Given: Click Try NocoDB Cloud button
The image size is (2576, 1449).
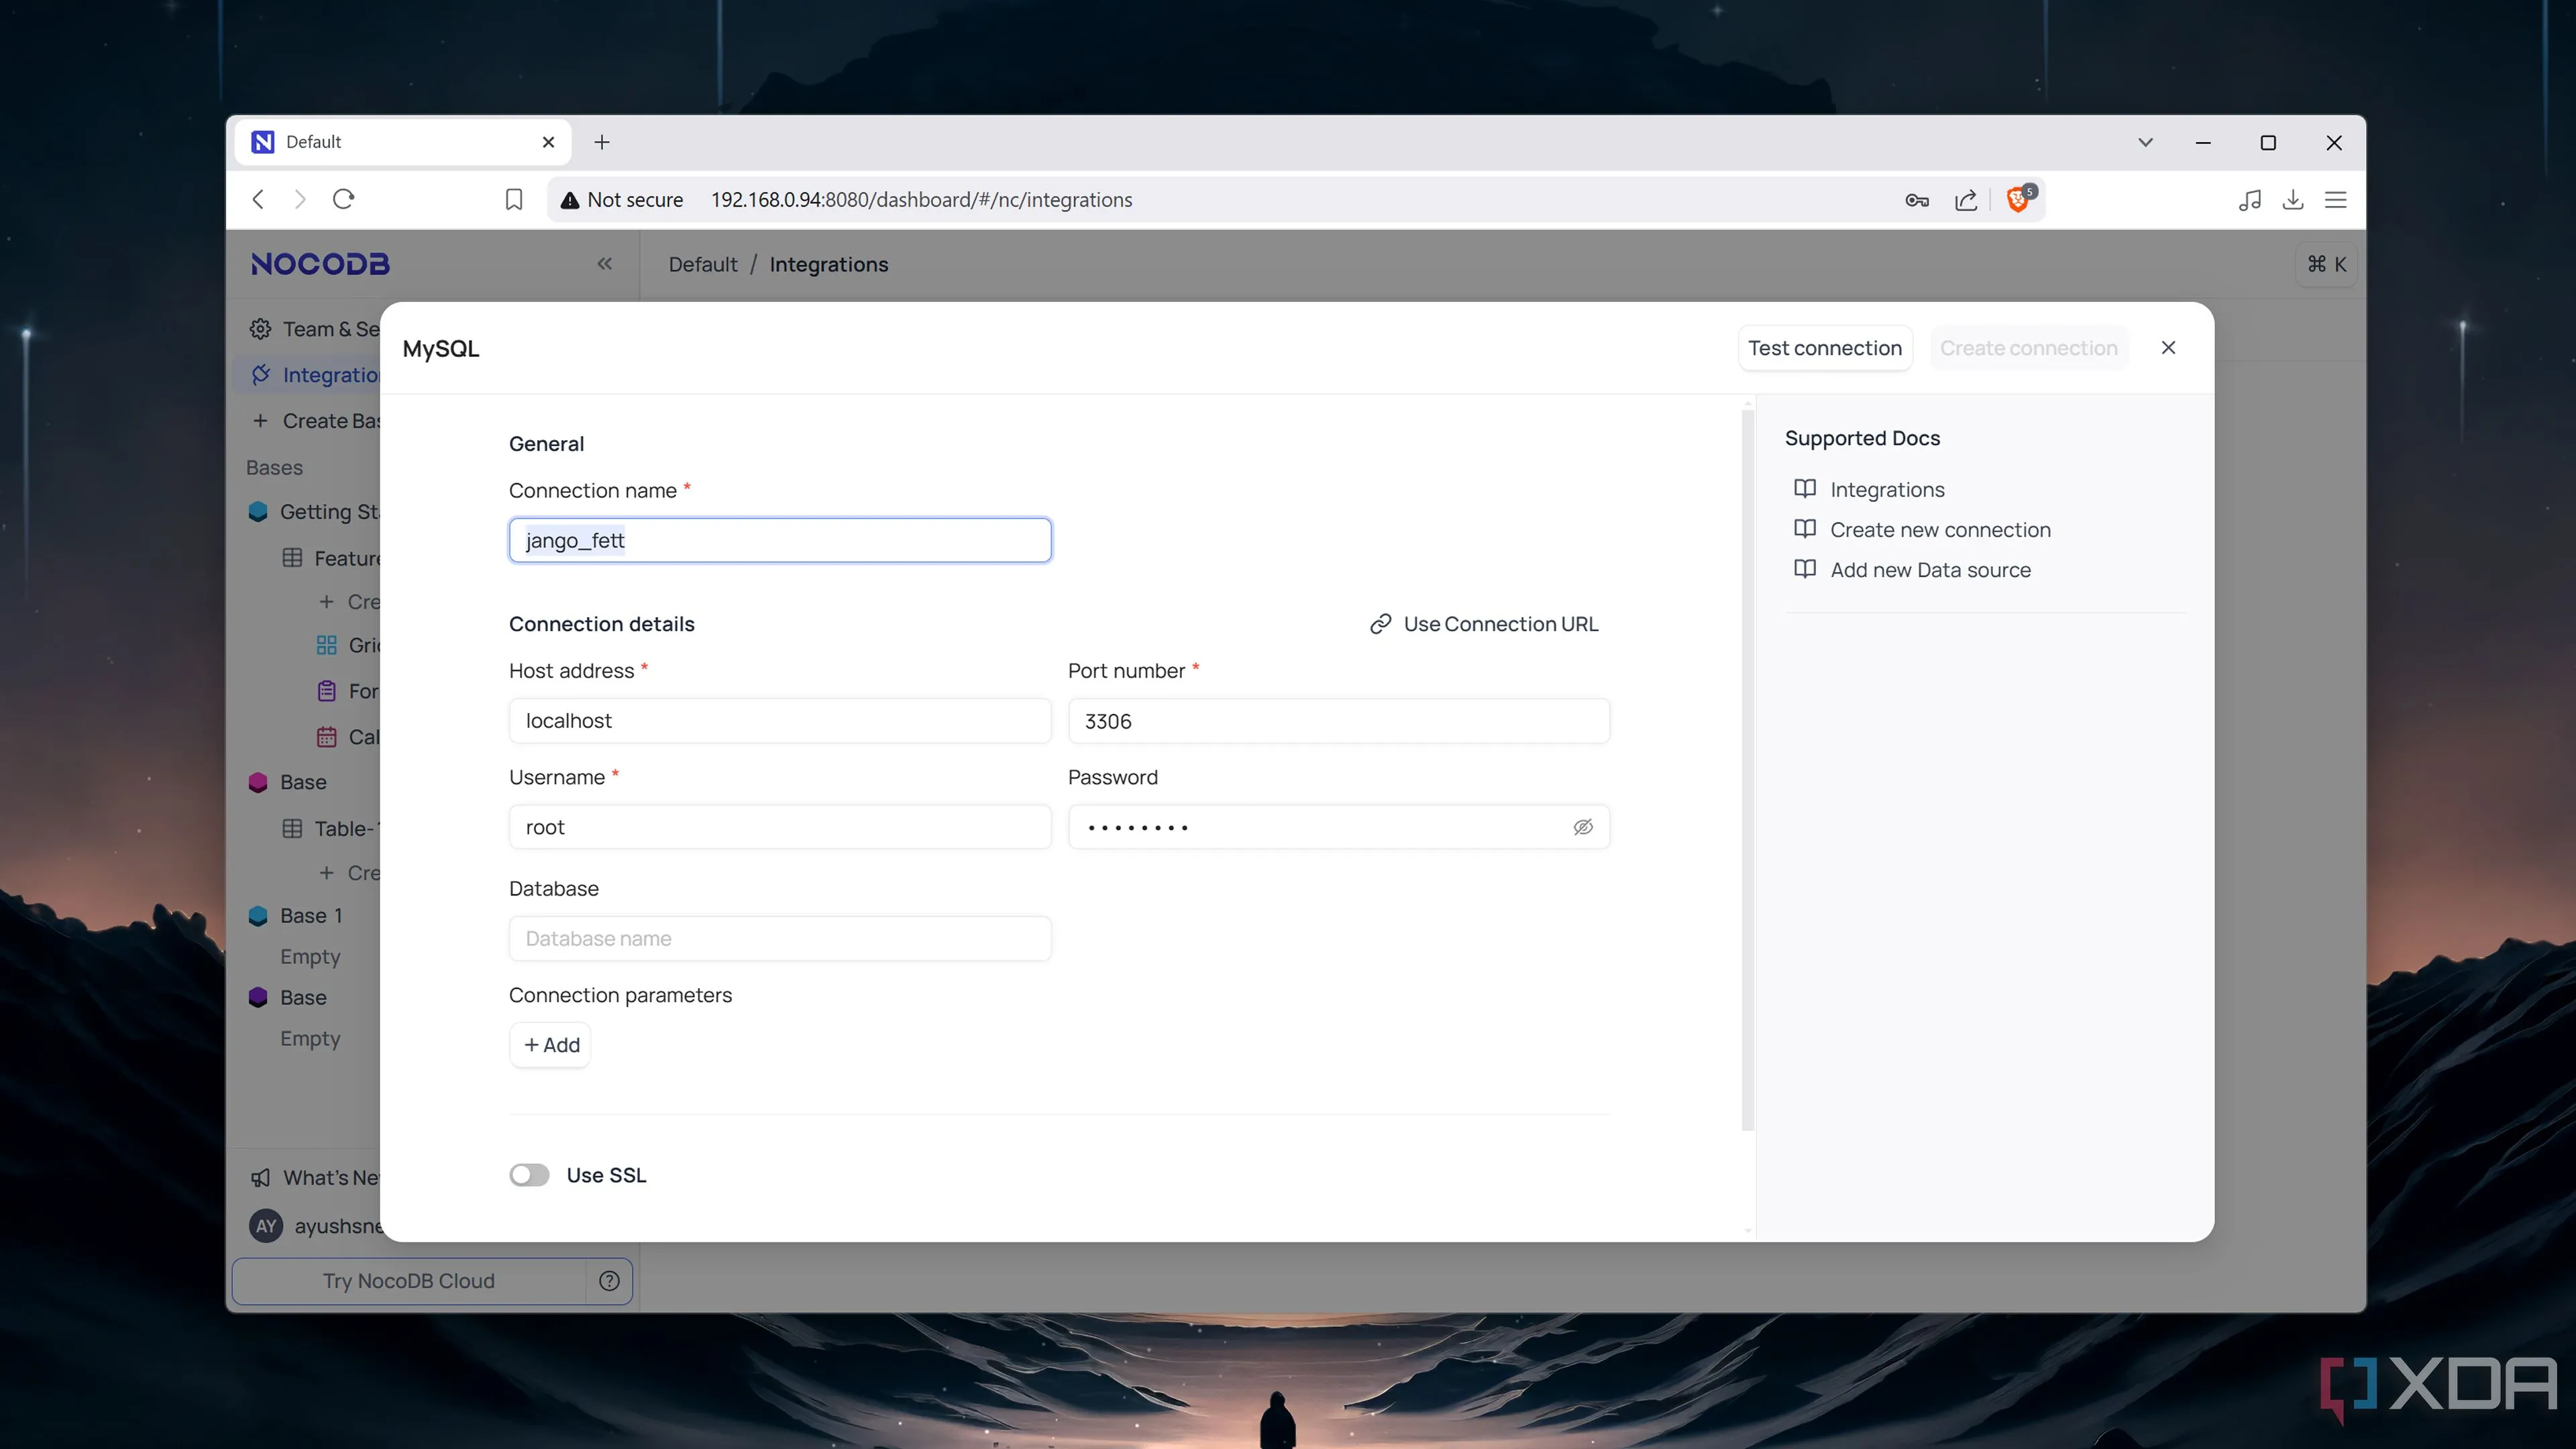Looking at the screenshot, I should (x=408, y=1281).
